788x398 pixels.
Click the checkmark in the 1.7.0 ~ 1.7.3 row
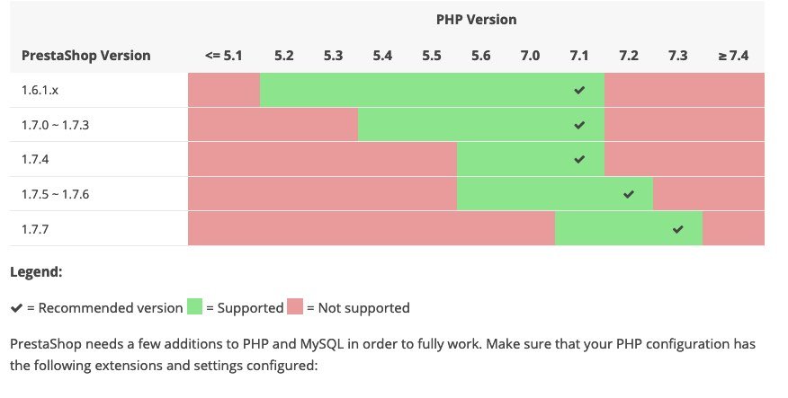pyautogui.click(x=579, y=125)
